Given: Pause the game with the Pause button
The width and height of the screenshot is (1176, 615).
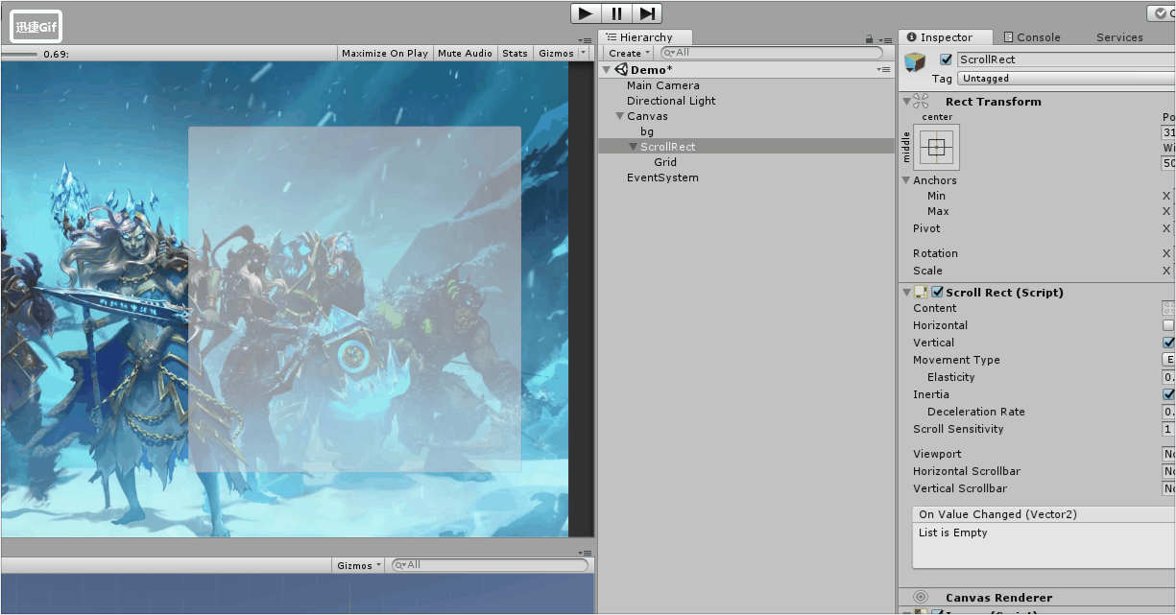Looking at the screenshot, I should pyautogui.click(x=616, y=13).
